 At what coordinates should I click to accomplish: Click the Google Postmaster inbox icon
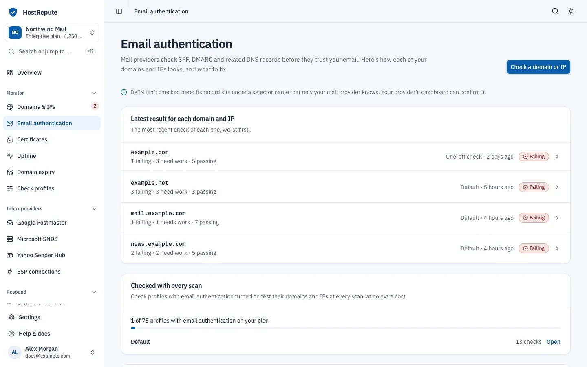tap(10, 223)
